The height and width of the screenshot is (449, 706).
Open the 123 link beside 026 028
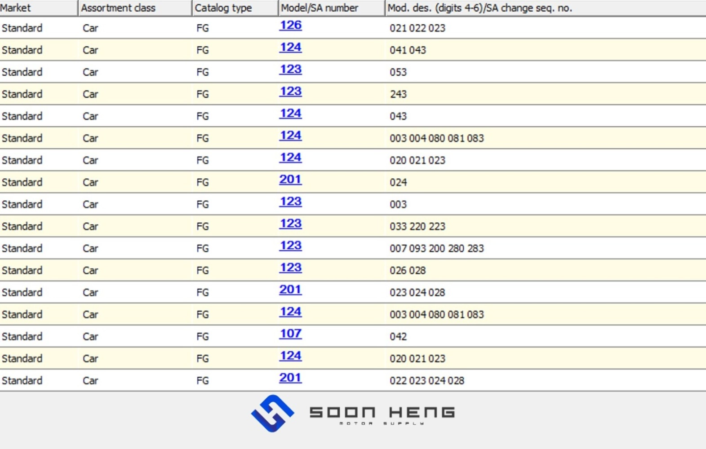(x=290, y=268)
